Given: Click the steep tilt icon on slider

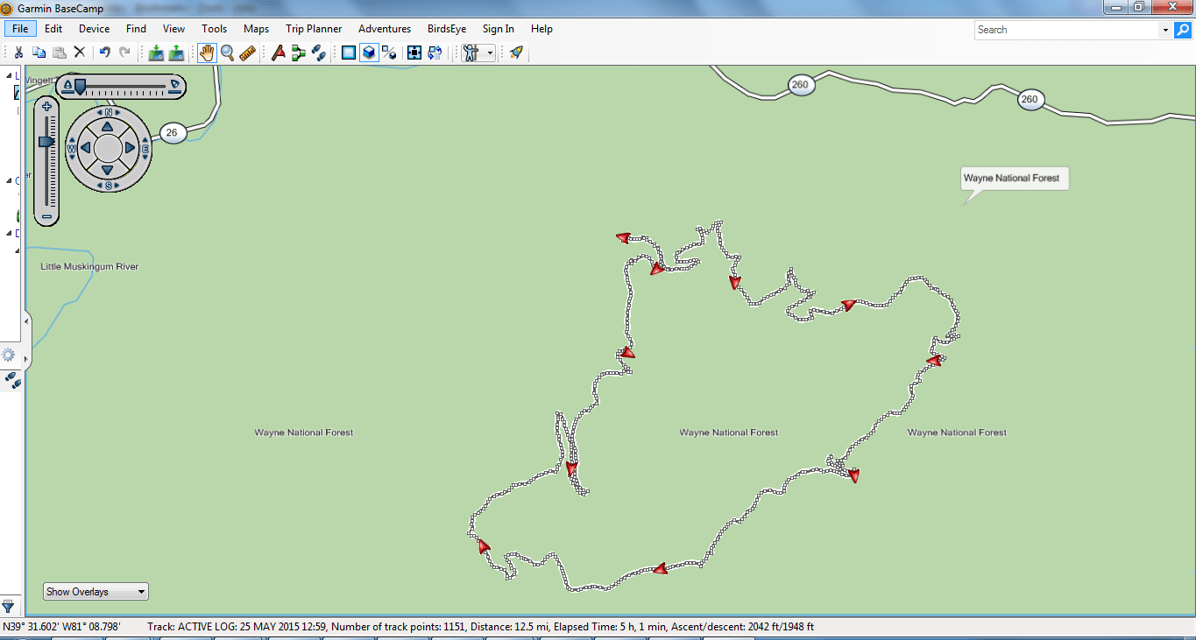Looking at the screenshot, I should [175, 86].
